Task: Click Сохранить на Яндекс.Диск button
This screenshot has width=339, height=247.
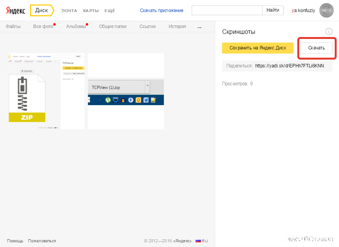Action: [258, 48]
